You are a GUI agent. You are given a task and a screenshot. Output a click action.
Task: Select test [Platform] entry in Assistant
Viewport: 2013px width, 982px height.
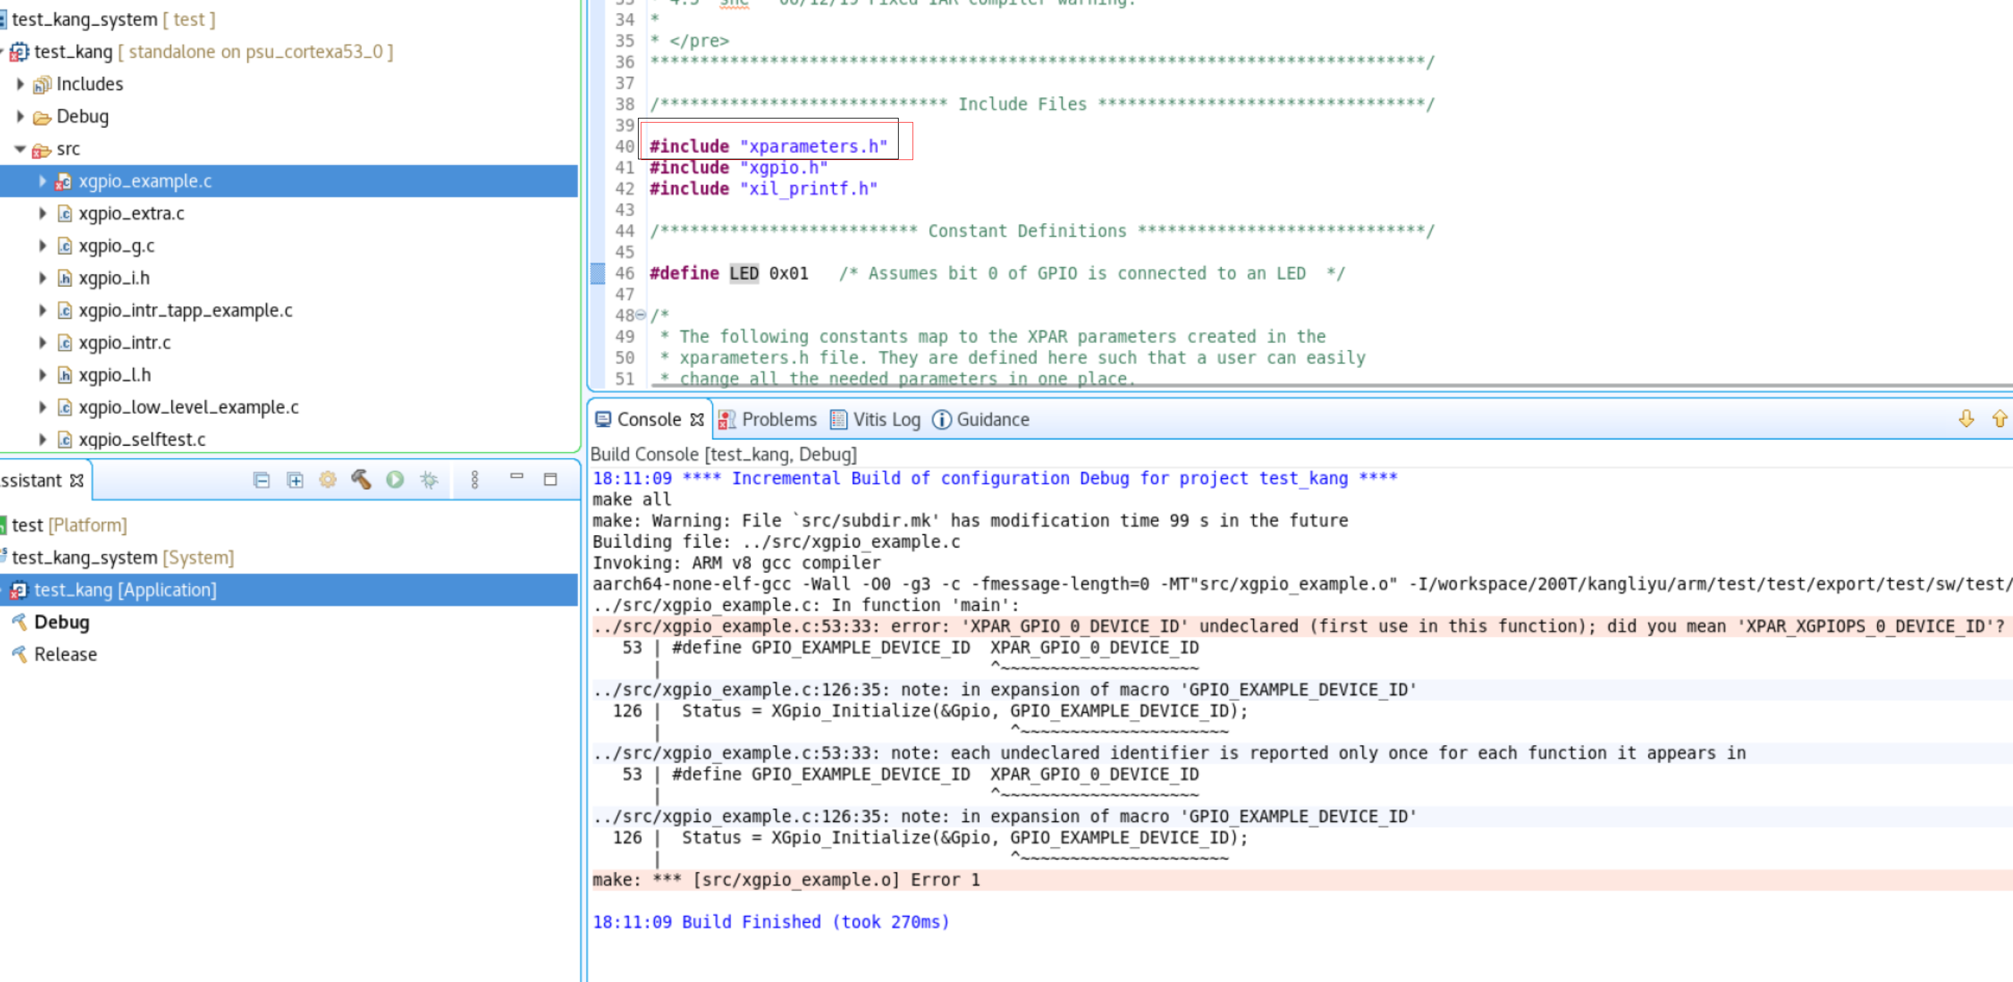tap(68, 526)
